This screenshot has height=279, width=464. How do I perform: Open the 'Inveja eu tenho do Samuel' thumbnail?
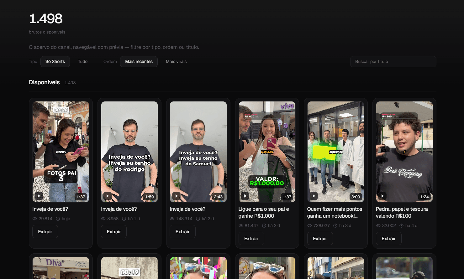click(x=198, y=152)
